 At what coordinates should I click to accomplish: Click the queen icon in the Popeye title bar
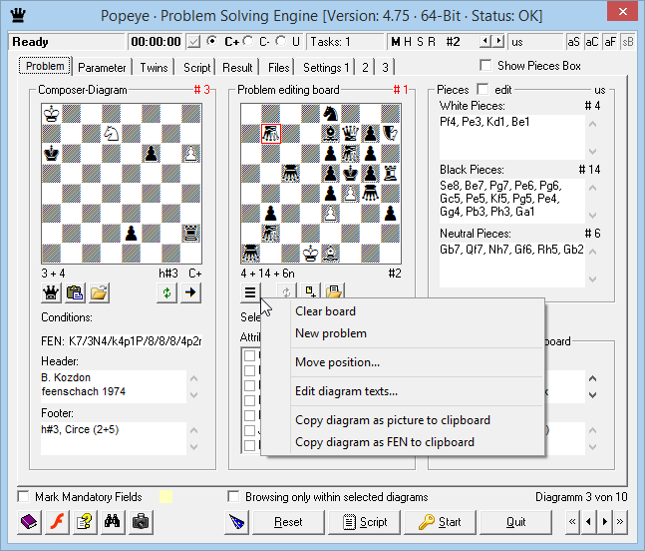18,16
